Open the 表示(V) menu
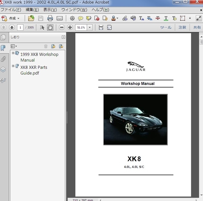 pyautogui.click(x=50, y=9)
